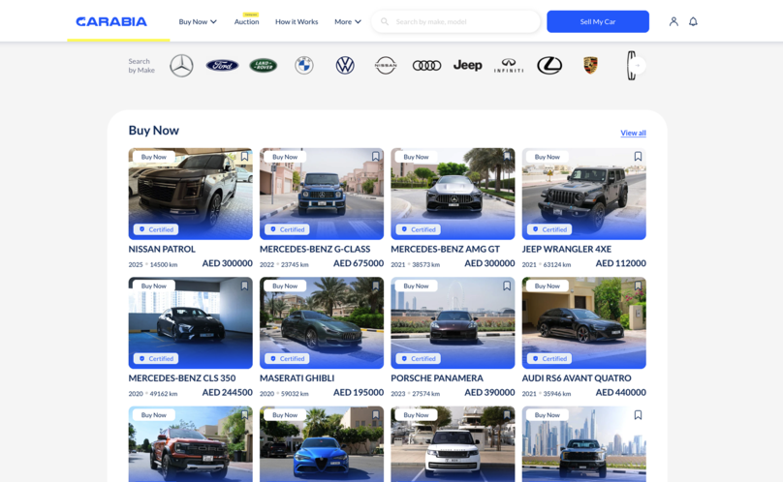Click the Sell My Car button
This screenshot has height=482, width=783.
click(x=598, y=21)
